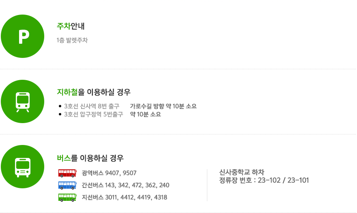Click the green bus circle icon
357x213 pixels.
[x=23, y=166]
